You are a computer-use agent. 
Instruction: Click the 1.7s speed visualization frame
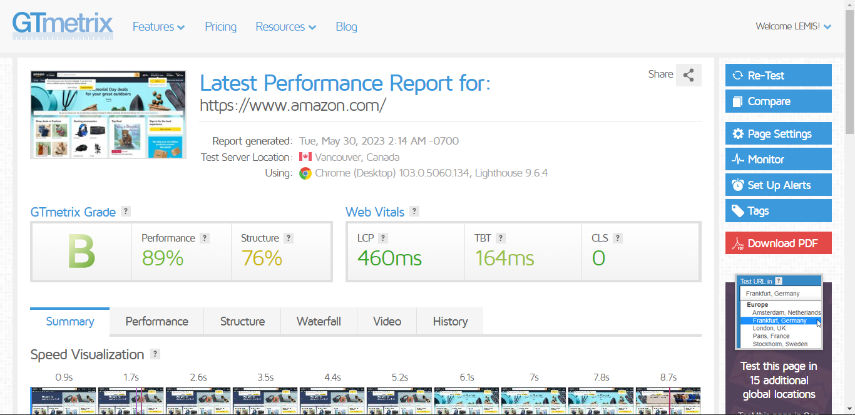[131, 401]
